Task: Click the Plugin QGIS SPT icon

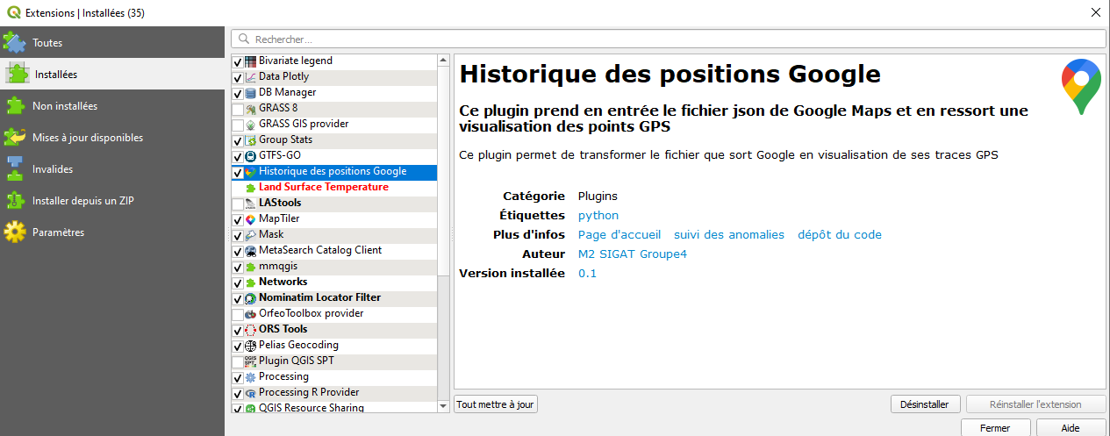Action: [250, 361]
